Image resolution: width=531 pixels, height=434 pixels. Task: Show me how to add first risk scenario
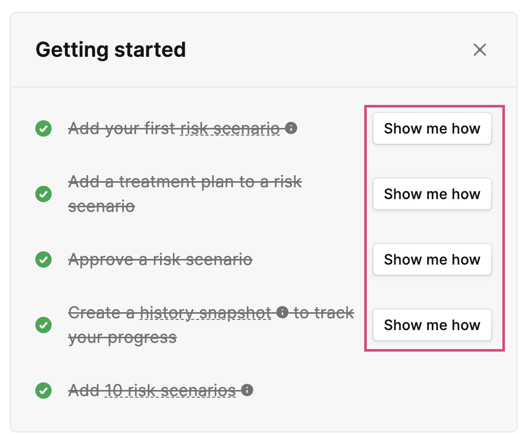coord(432,128)
